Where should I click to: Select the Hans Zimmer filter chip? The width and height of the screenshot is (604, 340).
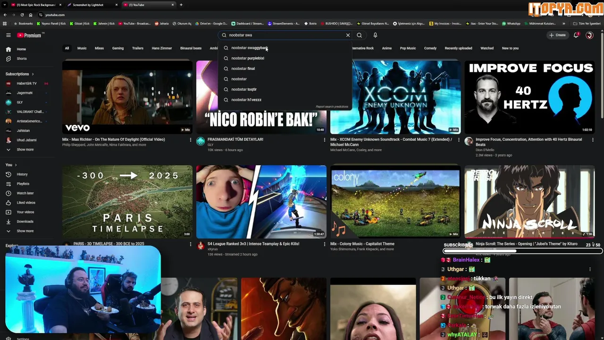click(x=162, y=48)
